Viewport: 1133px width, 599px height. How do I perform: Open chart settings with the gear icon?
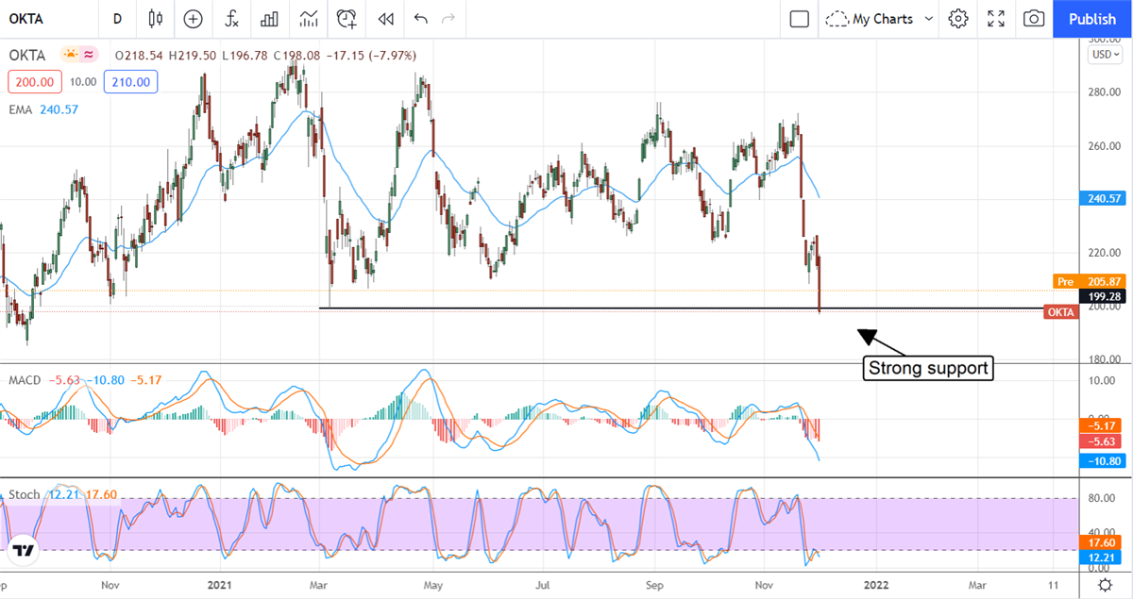click(x=957, y=19)
